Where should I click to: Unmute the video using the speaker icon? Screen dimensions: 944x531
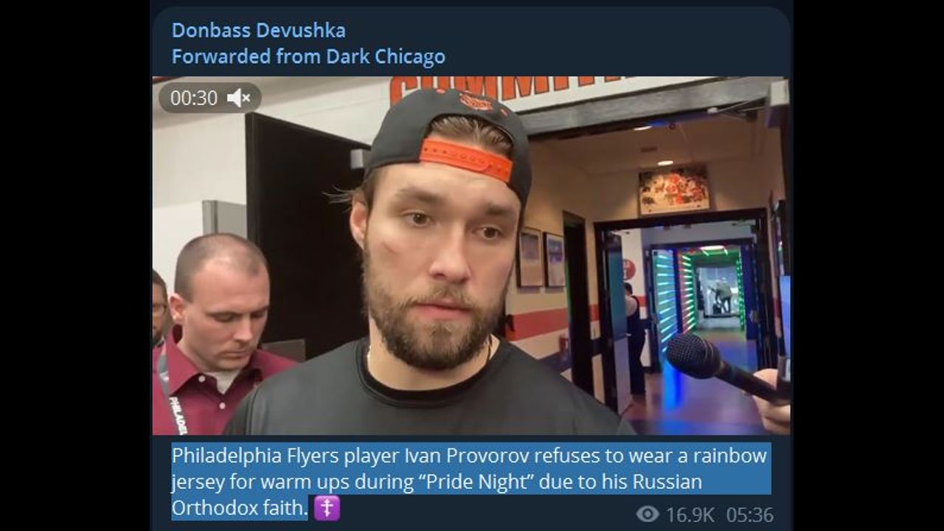click(x=239, y=98)
